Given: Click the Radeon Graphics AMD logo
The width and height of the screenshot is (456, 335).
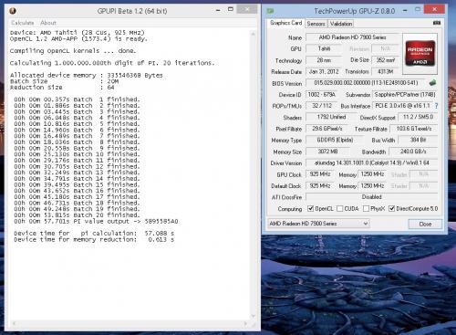Looking at the screenshot, I should pyautogui.click(x=420, y=54).
